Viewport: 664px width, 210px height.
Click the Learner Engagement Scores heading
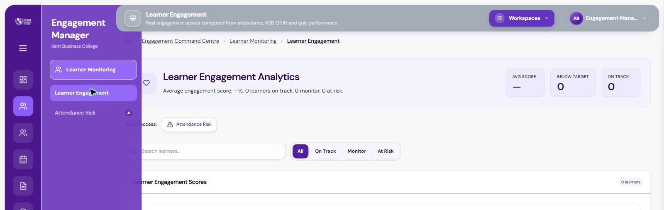[x=170, y=182]
